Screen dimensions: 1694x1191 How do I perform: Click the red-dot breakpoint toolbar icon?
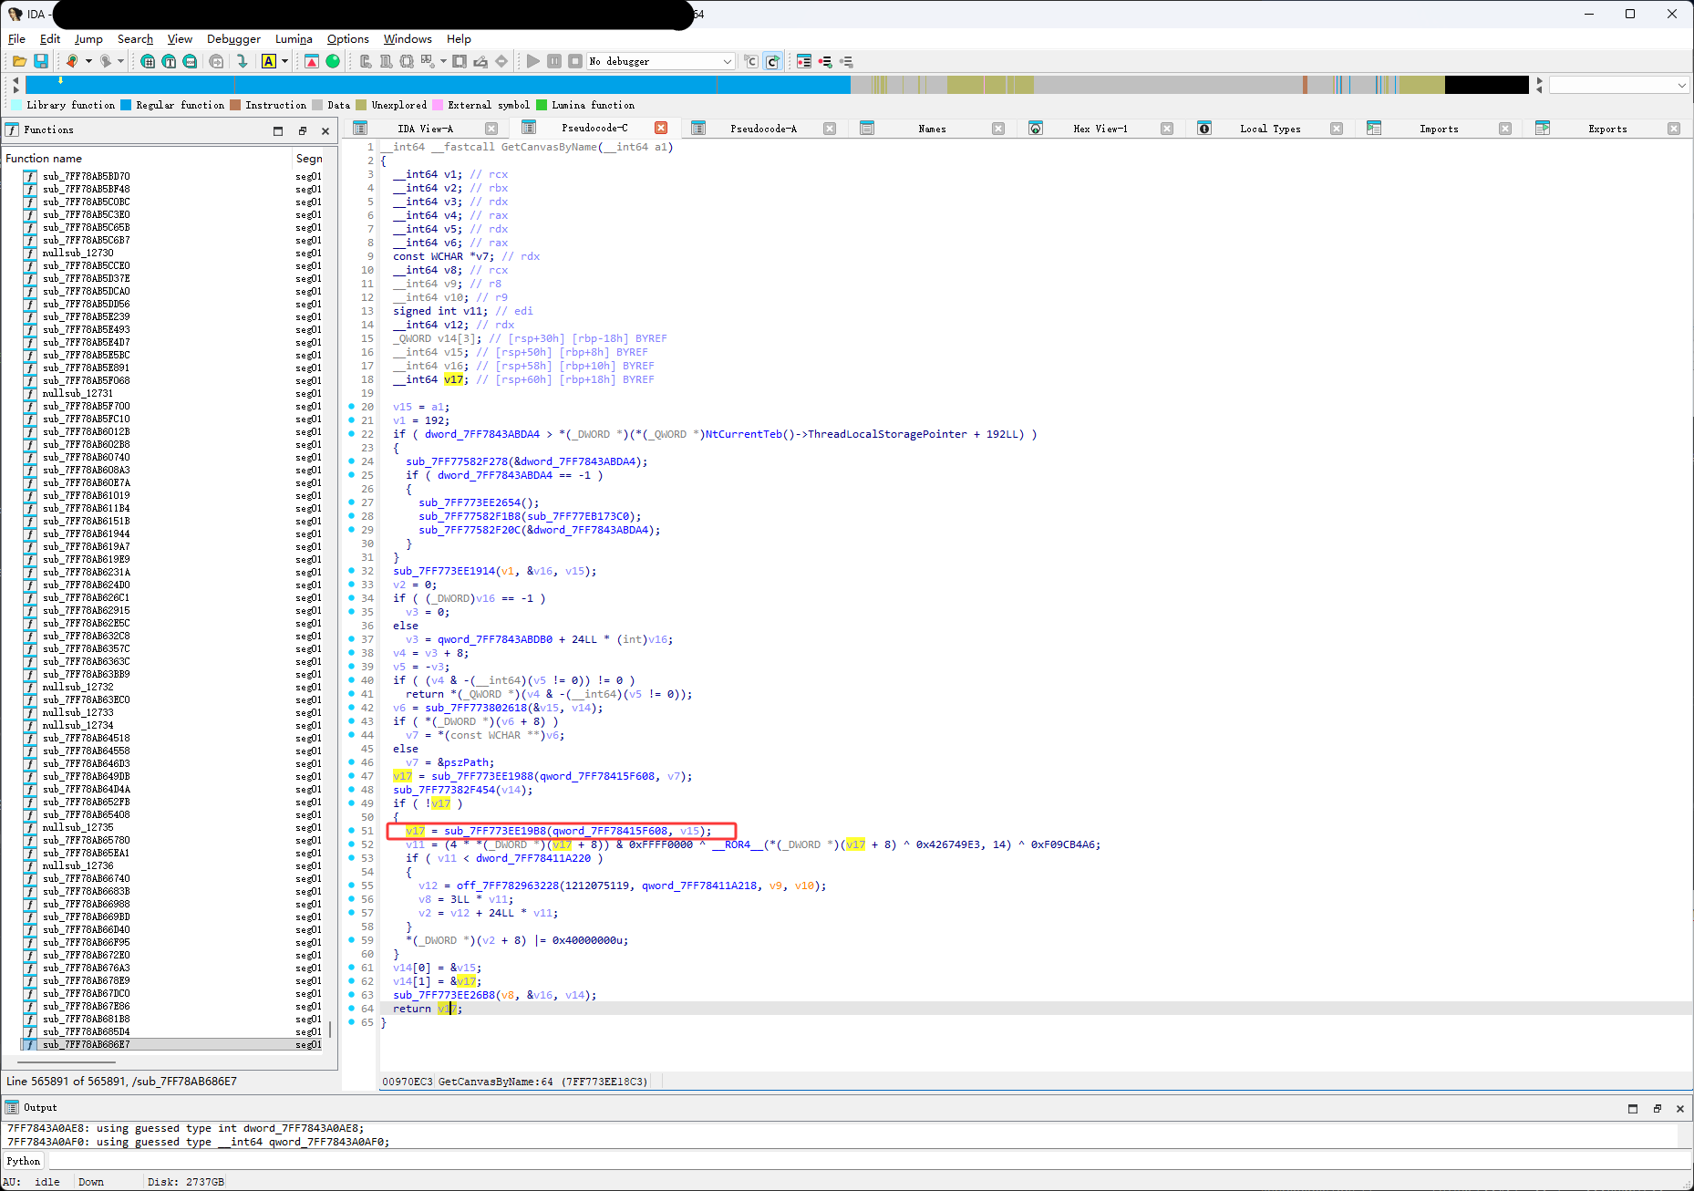pyautogui.click(x=825, y=61)
